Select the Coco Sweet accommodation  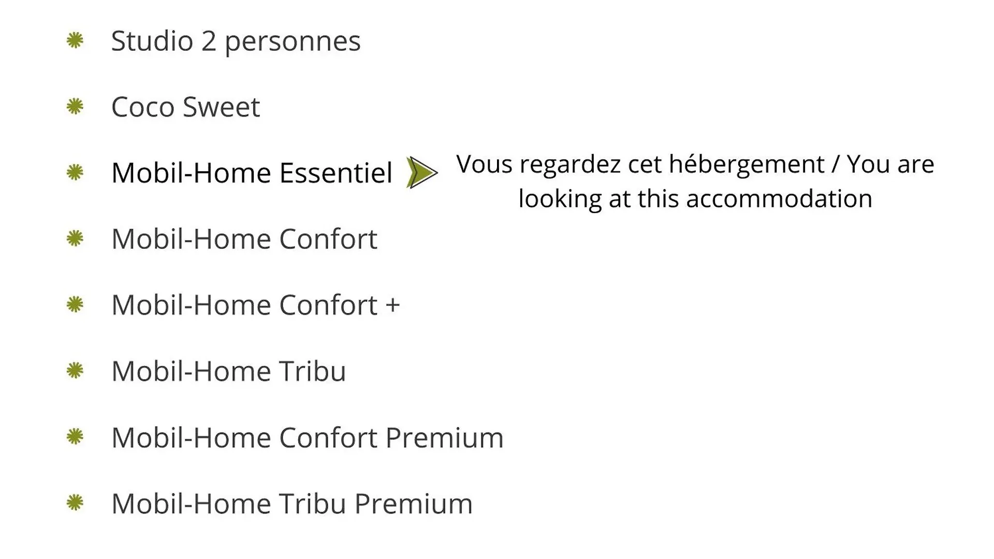(185, 107)
